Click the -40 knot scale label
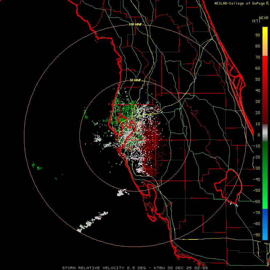This screenshot has height=270, width=270. 256,179
